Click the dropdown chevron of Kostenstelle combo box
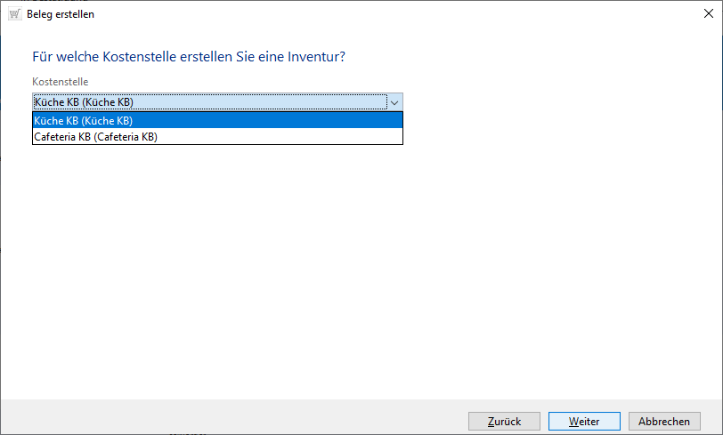 pyautogui.click(x=395, y=102)
